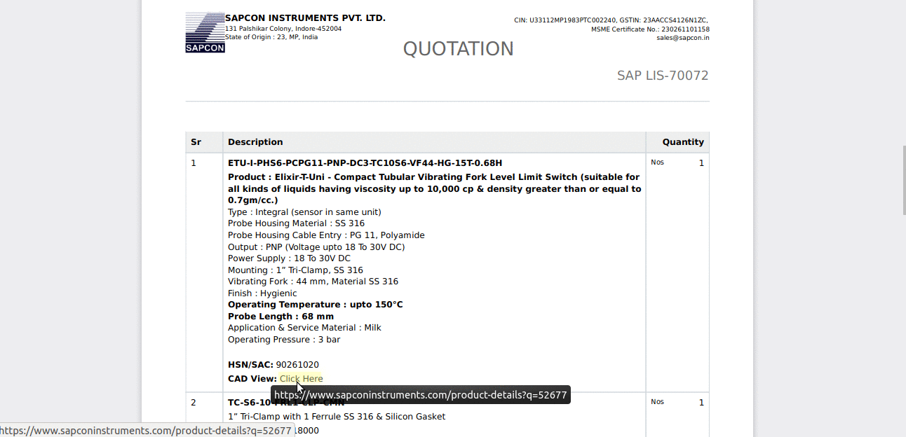
Task: Select quotation number SAP LIS-70072
Action: pos(663,75)
